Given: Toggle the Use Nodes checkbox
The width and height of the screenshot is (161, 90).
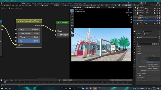Looking at the screenshot, I should (26, 5).
